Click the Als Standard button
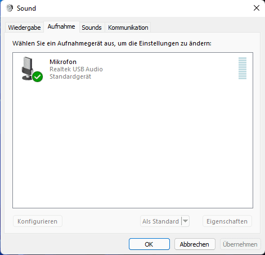Viewport: 265px width, 255px height. pyautogui.click(x=161, y=221)
